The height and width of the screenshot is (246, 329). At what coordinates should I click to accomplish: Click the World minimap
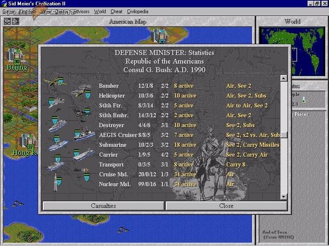[292, 51]
